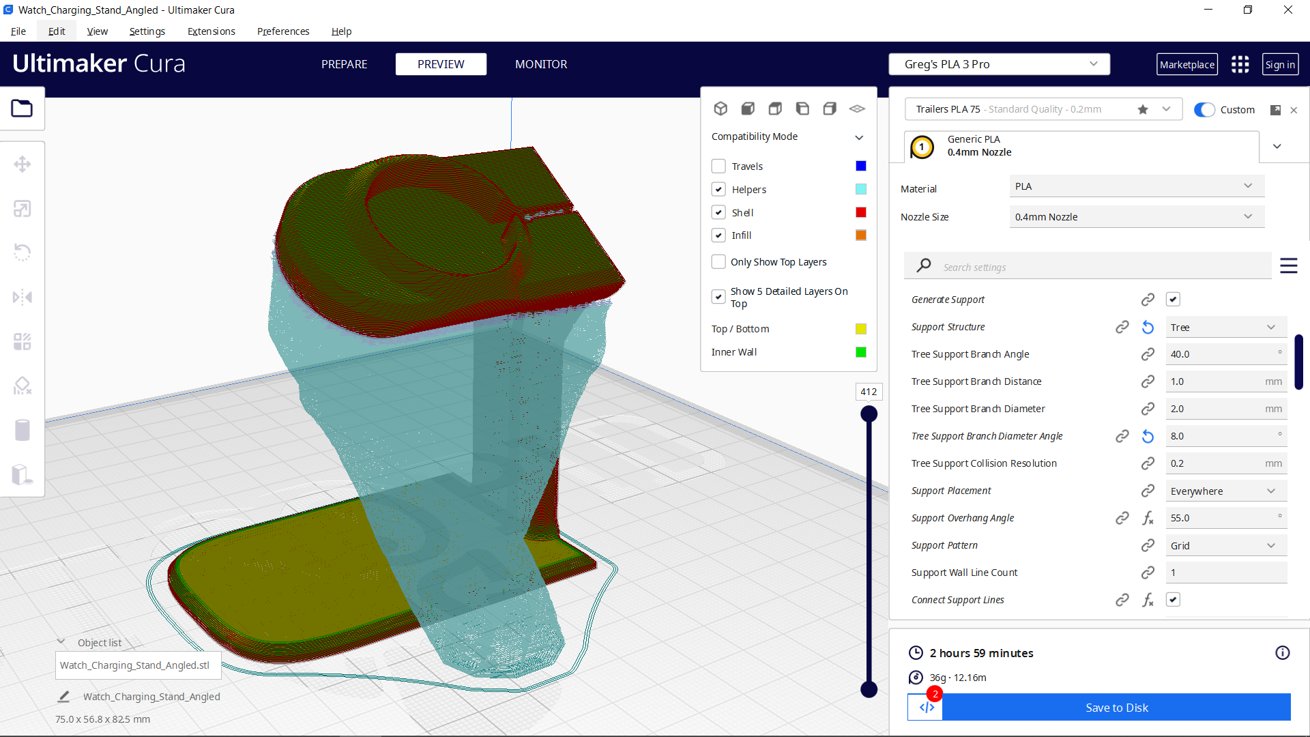Uncheck Generate Support checkbox
The height and width of the screenshot is (737, 1310).
click(x=1173, y=300)
